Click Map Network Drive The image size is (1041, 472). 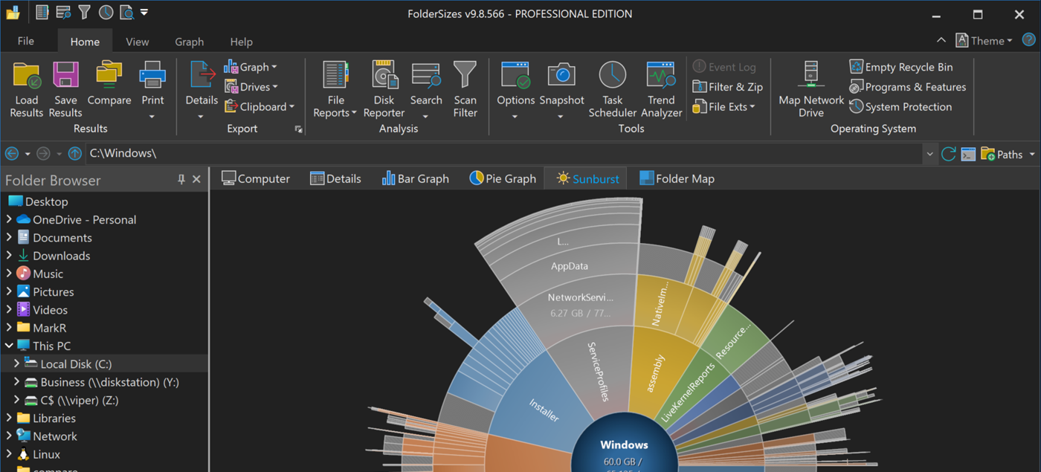coord(811,89)
